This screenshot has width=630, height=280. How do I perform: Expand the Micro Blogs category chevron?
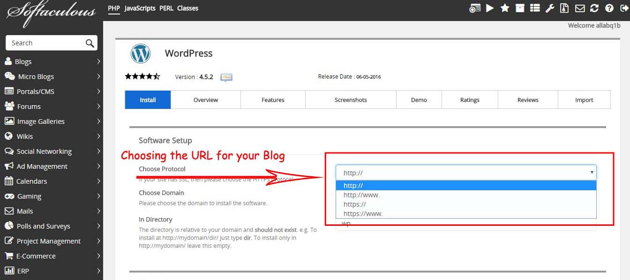tap(98, 76)
